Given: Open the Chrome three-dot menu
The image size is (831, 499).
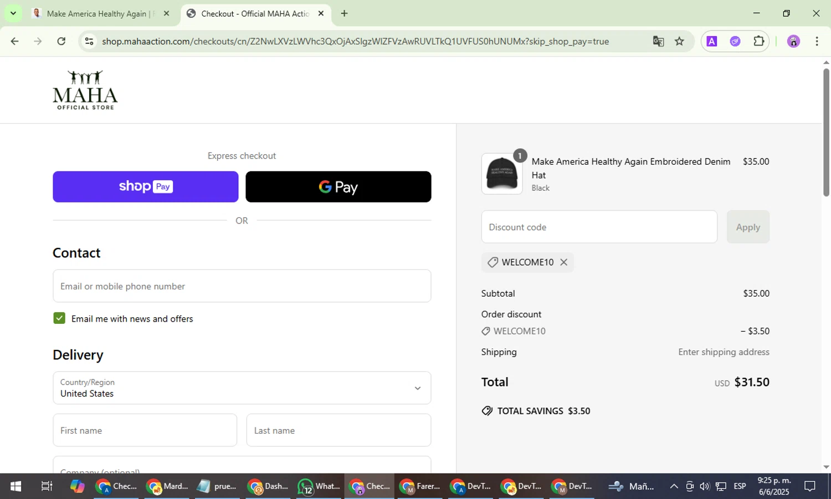Looking at the screenshot, I should point(817,42).
